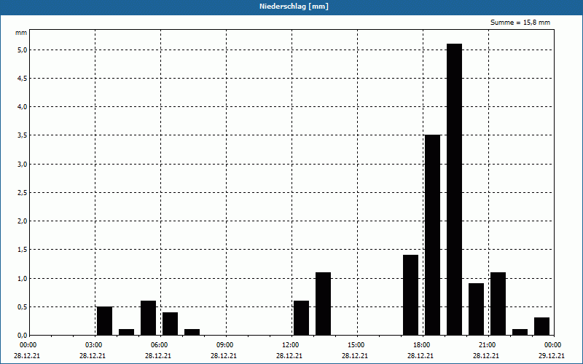Select the 1,1 mm bar after 13:00
This screenshot has width=583, height=364.
click(x=323, y=304)
